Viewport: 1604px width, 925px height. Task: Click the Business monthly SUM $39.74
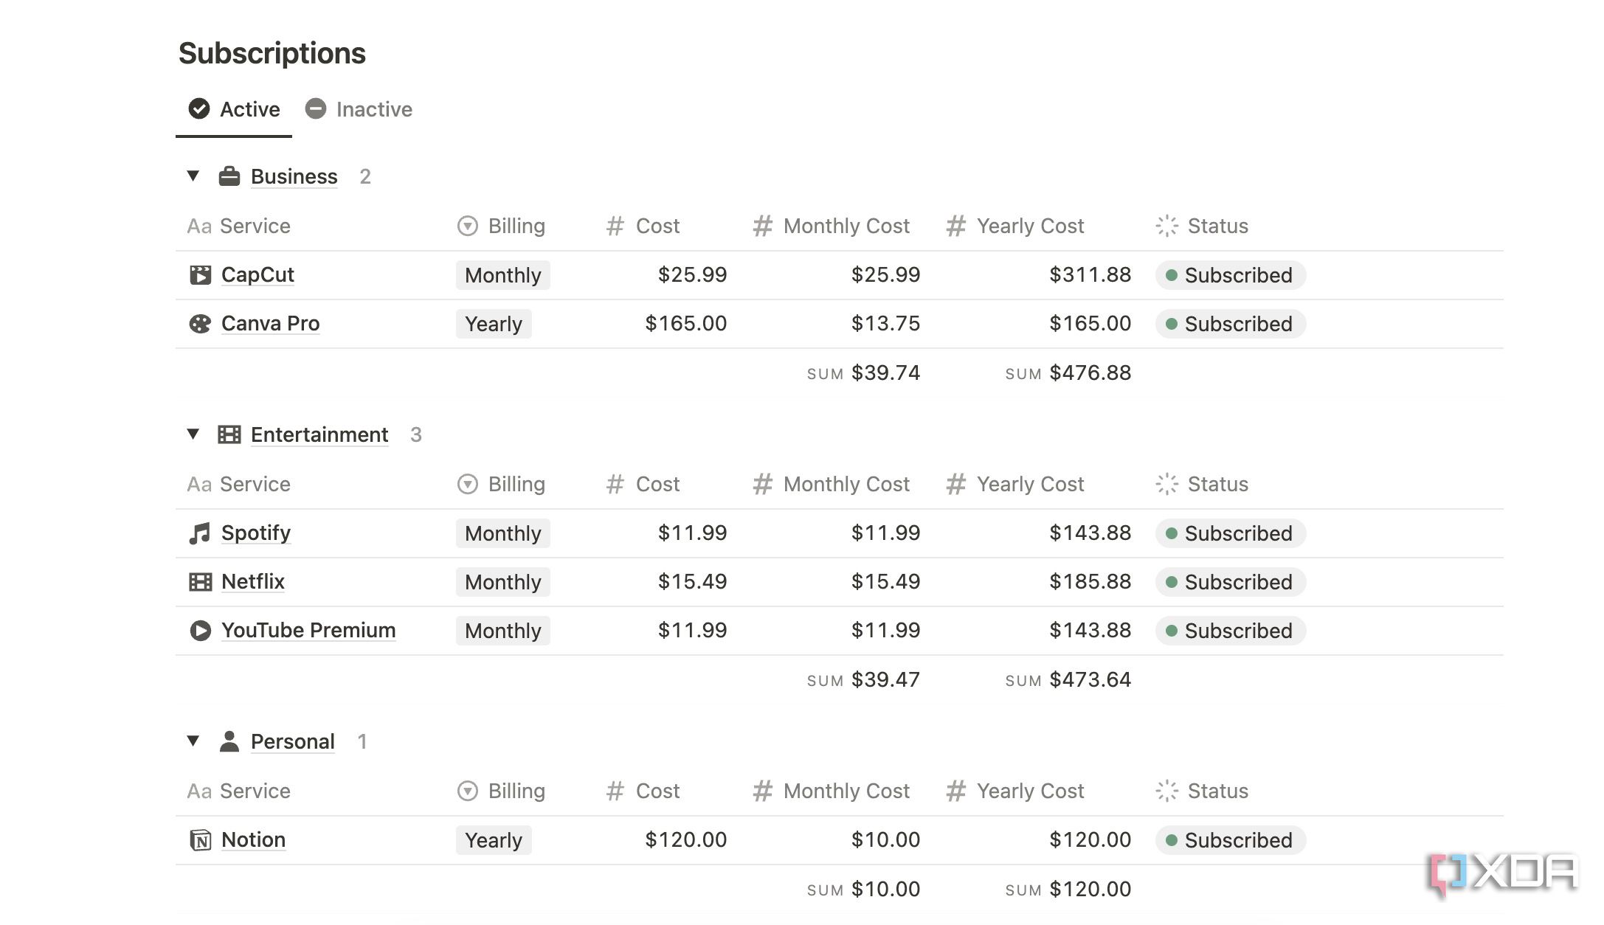(863, 373)
